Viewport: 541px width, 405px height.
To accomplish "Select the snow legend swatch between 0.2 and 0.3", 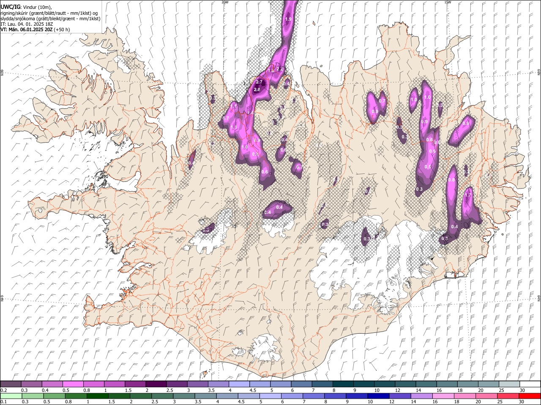I will point(11,384).
